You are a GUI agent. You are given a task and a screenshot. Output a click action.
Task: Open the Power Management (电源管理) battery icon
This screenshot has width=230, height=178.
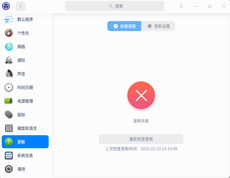[8, 101]
